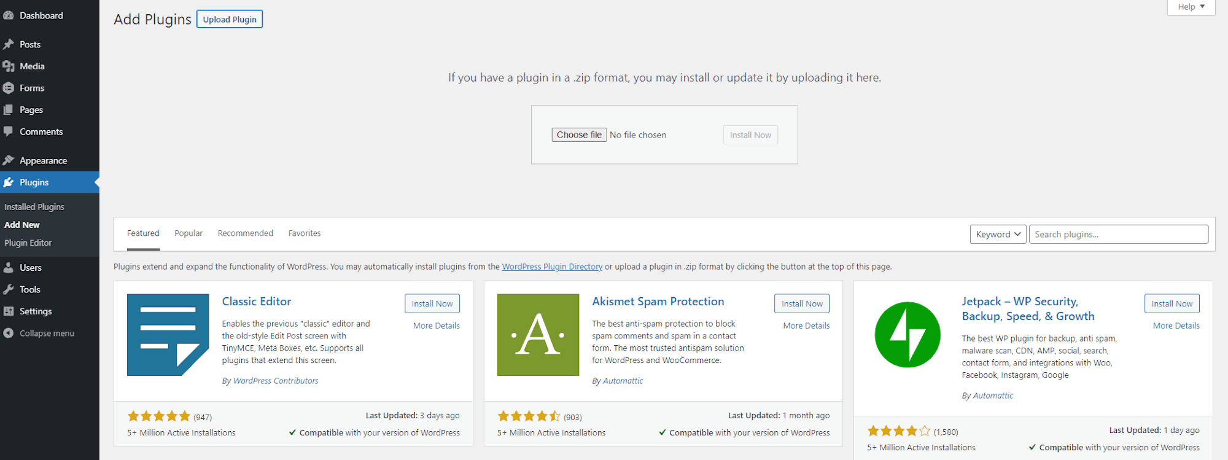Open WordPress Contributors author link
This screenshot has height=460, width=1228.
276,381
